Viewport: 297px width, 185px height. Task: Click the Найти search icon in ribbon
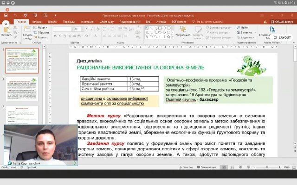[x=241, y=27]
